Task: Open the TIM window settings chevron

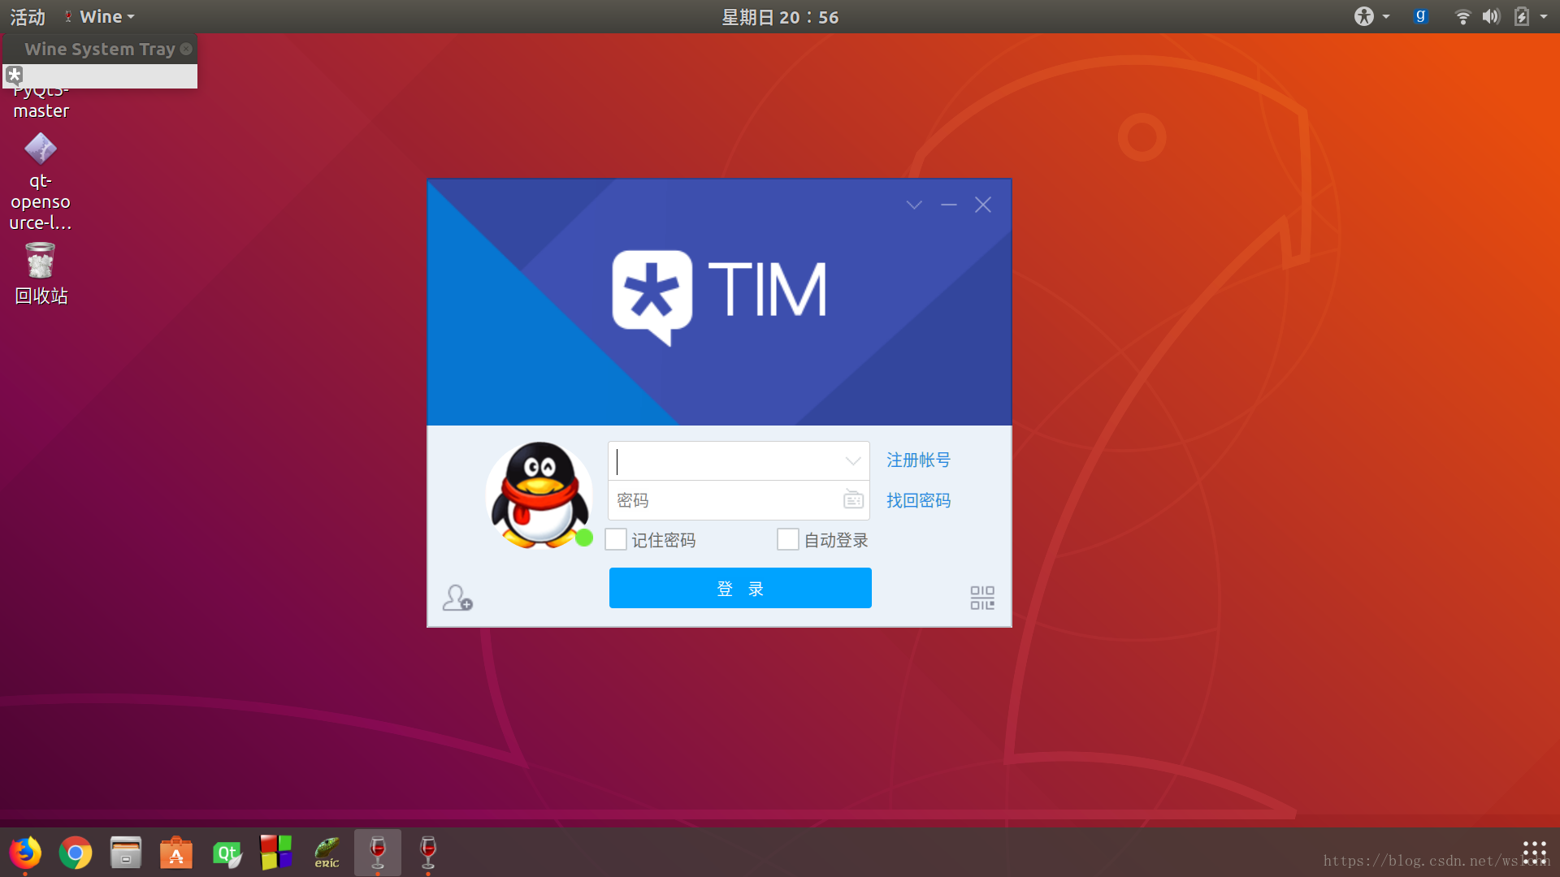Action: coord(914,205)
